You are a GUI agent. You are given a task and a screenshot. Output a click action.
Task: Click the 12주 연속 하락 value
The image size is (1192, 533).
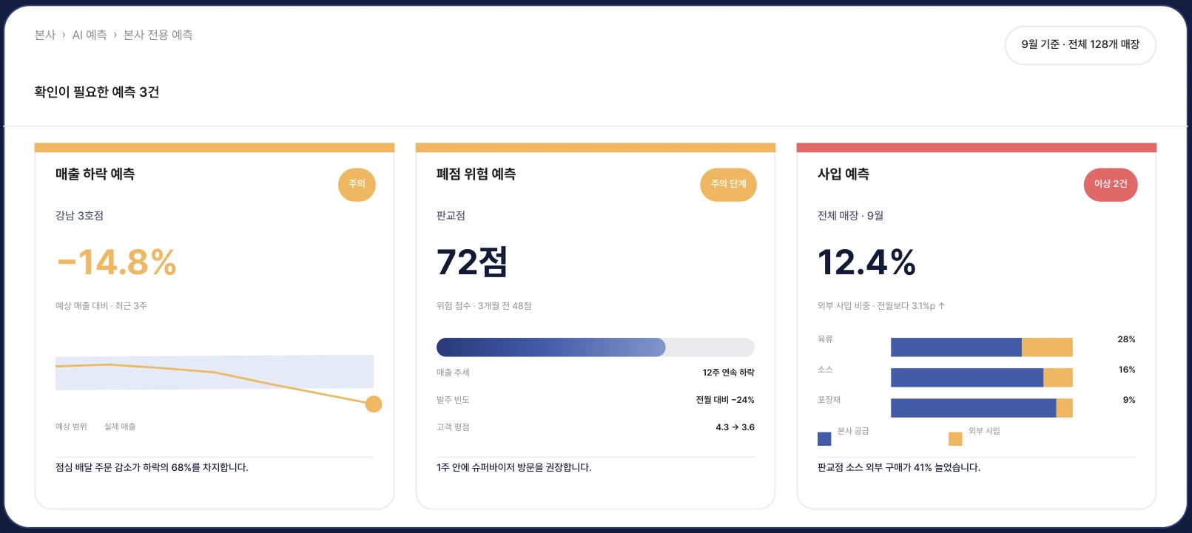tap(729, 373)
